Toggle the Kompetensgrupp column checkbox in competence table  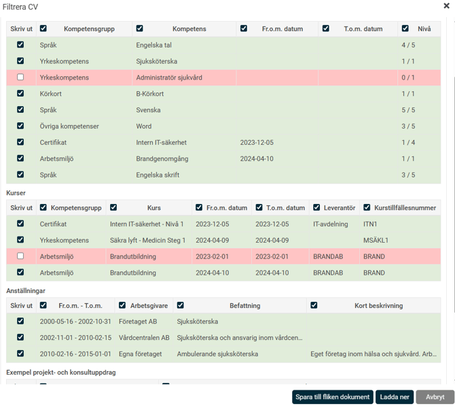click(43, 29)
